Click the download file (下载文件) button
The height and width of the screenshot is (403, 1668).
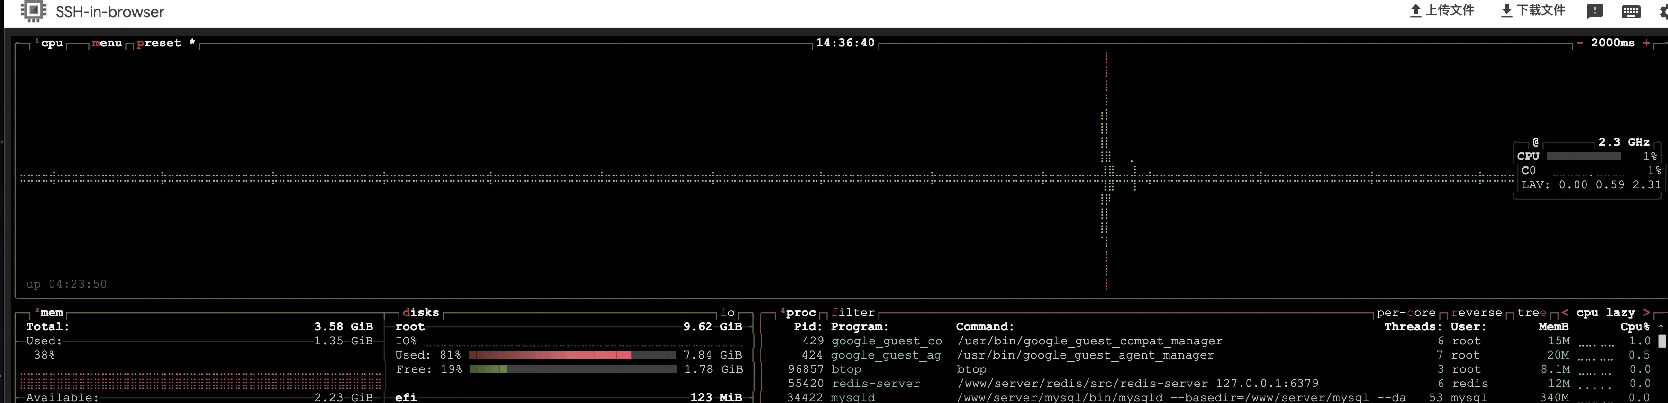pos(1532,10)
